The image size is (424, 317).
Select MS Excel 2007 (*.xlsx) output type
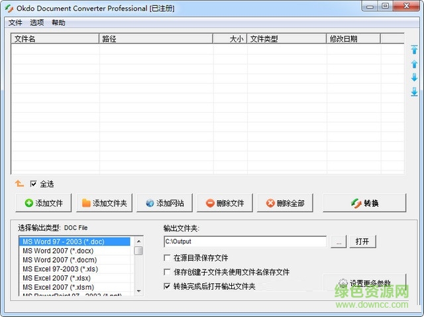(75, 278)
